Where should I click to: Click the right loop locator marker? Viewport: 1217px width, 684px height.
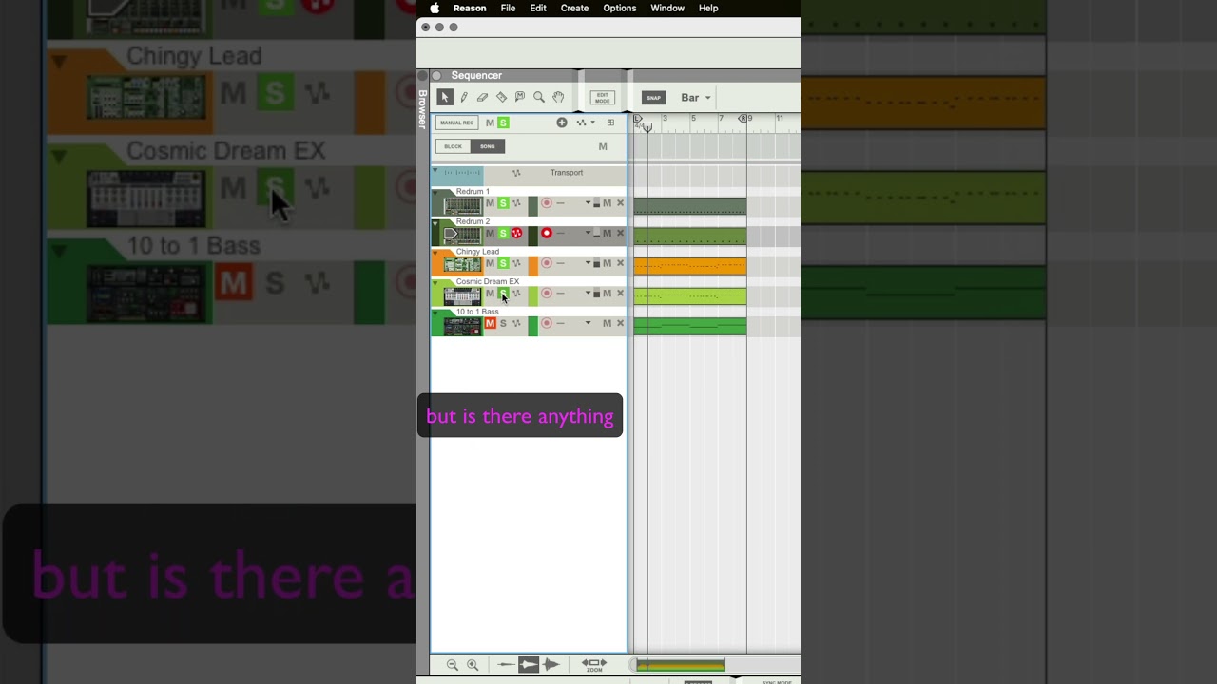click(x=744, y=119)
